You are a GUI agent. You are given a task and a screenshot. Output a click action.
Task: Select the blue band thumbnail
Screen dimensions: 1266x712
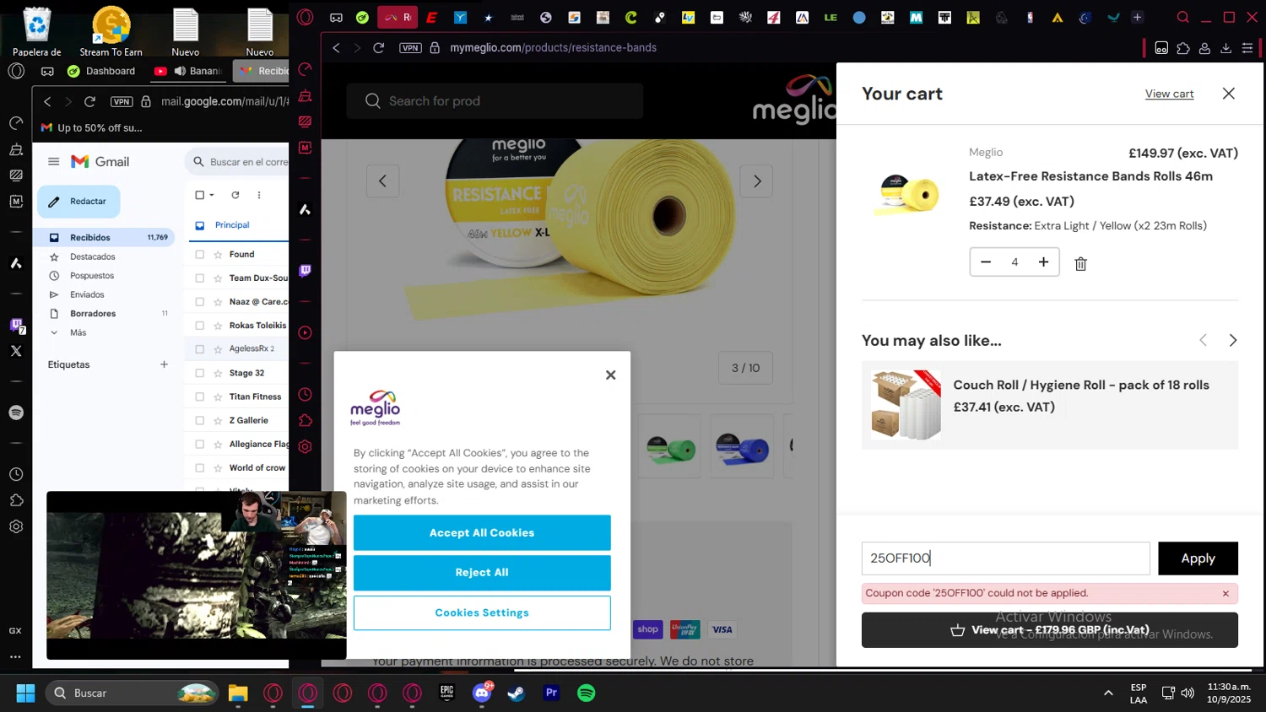[742, 447]
